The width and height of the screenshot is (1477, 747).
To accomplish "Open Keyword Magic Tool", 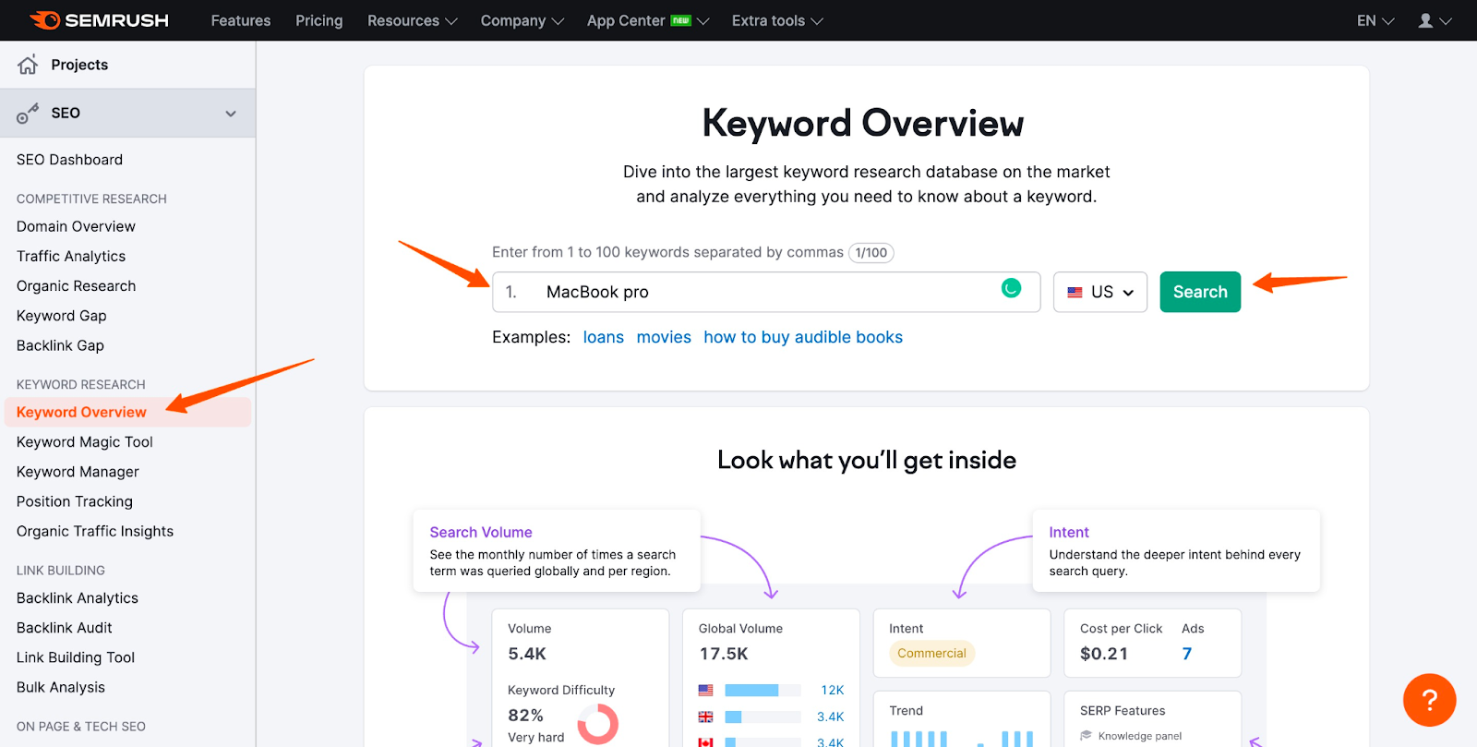I will point(85,442).
